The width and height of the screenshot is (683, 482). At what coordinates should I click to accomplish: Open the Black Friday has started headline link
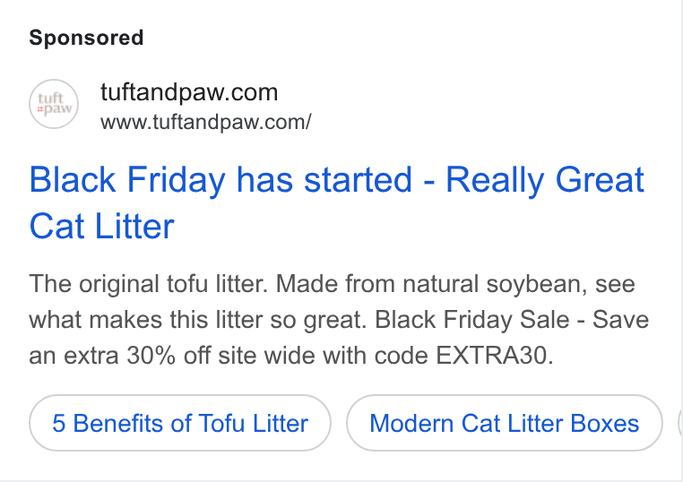click(336, 202)
